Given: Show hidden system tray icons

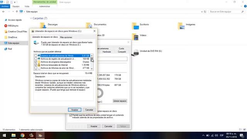Looking at the screenshot, I should (x=203, y=136).
